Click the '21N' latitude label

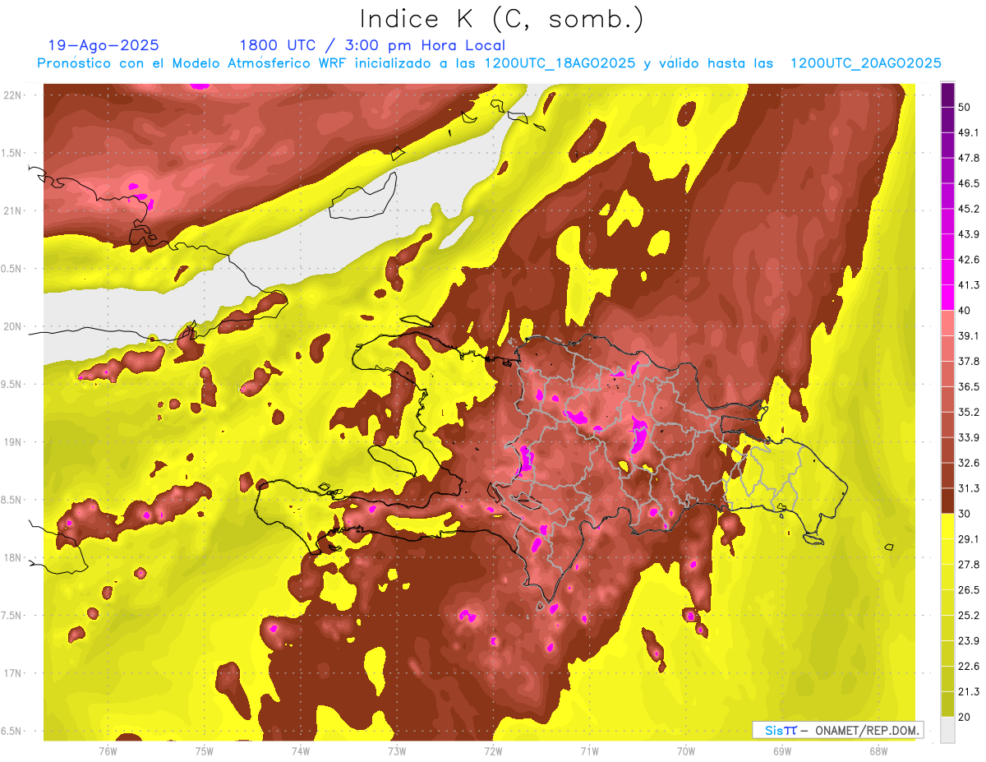[x=13, y=210]
